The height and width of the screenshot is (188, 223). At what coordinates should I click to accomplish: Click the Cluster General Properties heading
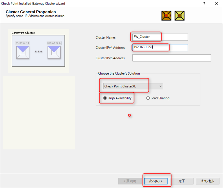[31, 12]
